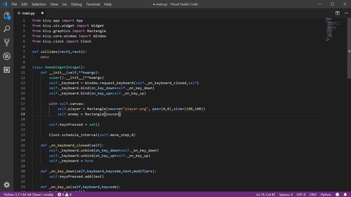Click 'Clock.schedule_interval' on line 23
Image resolution: width=351 pixels, height=197 pixels.
[x=72, y=135]
